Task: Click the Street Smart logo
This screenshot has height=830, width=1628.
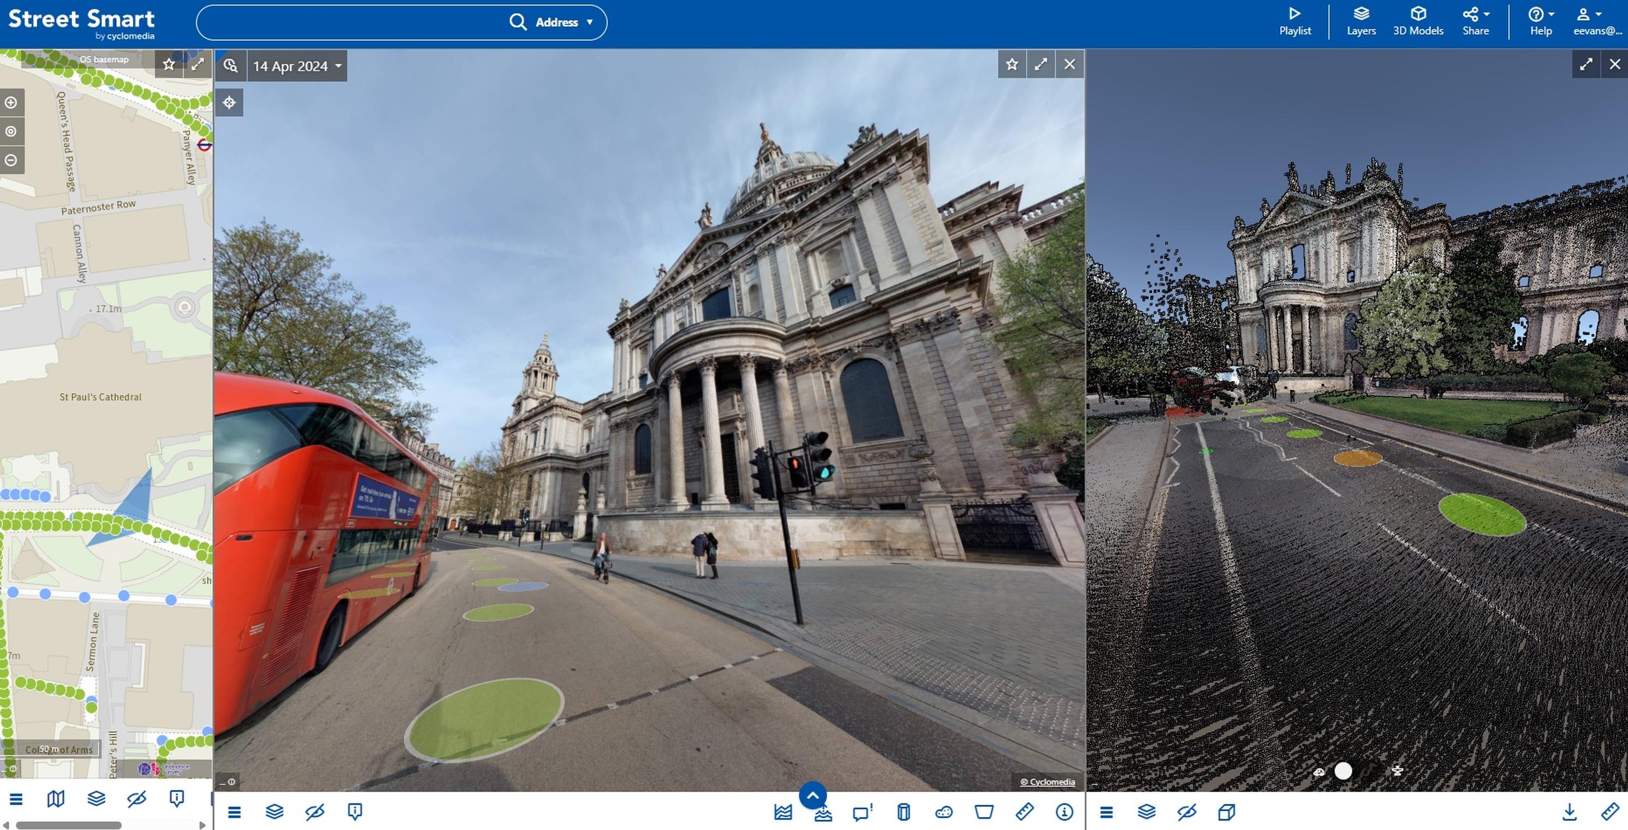Action: coord(81,23)
